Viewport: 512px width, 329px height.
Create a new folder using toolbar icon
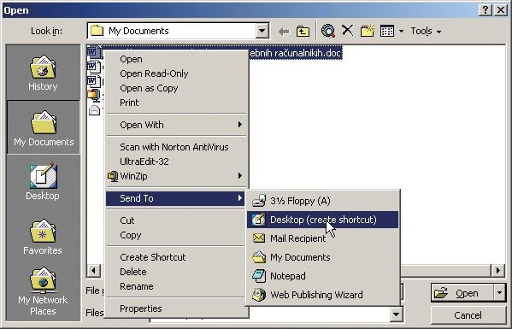click(368, 31)
